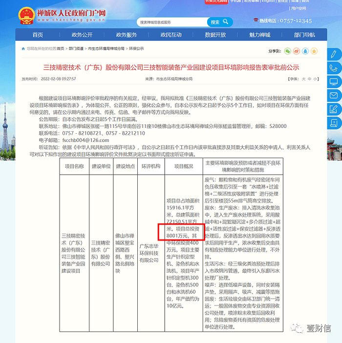Click the publish time 2022-02-08 09:27:57
The height and width of the screenshot is (343, 342).
click(58, 79)
